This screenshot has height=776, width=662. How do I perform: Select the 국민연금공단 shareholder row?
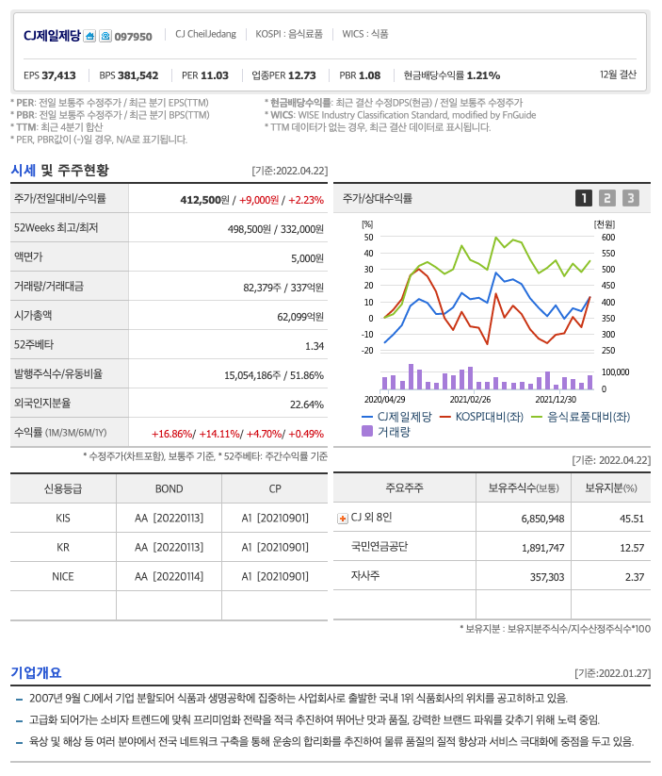pos(379,547)
